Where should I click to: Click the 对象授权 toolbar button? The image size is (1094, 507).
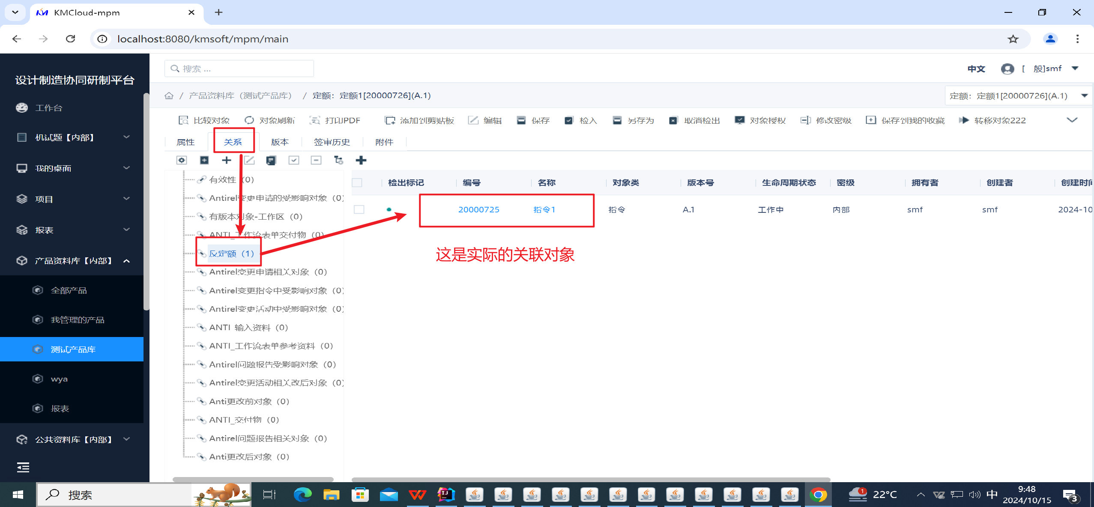(x=760, y=120)
